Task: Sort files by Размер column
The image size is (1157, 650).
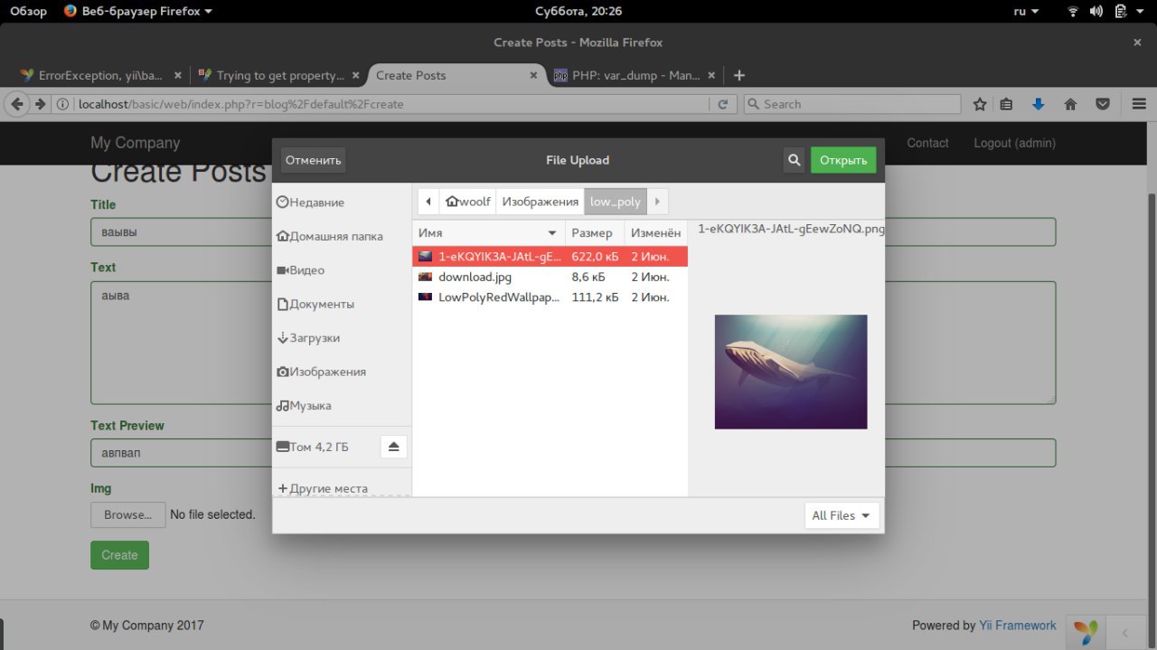Action: (x=594, y=233)
